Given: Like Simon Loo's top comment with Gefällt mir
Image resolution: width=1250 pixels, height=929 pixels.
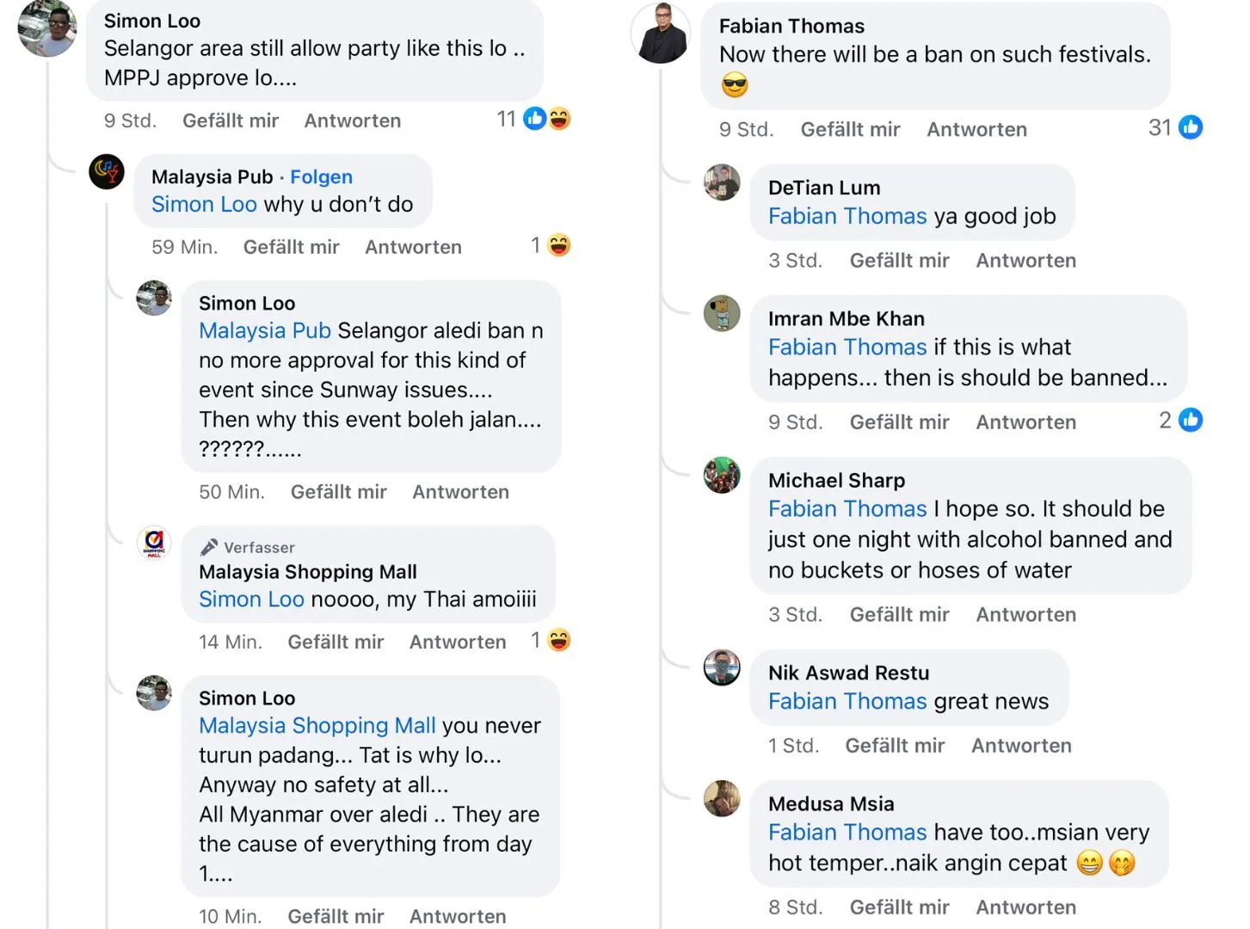Looking at the screenshot, I should 231,120.
